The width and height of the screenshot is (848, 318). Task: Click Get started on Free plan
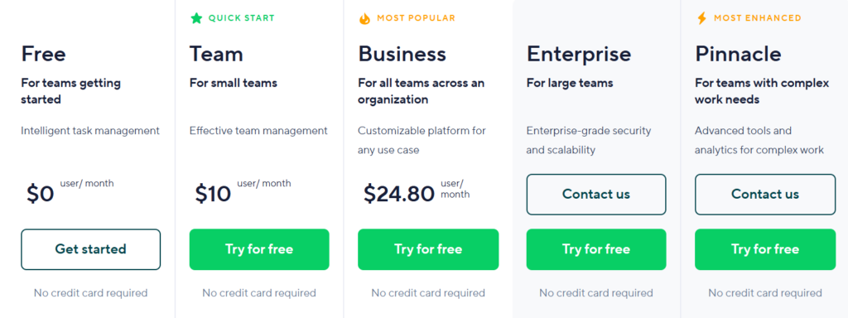click(x=91, y=249)
